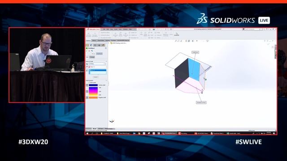The image size is (287, 161).
Task: Switch to Manual draft mode
Action: [x=93, y=54]
